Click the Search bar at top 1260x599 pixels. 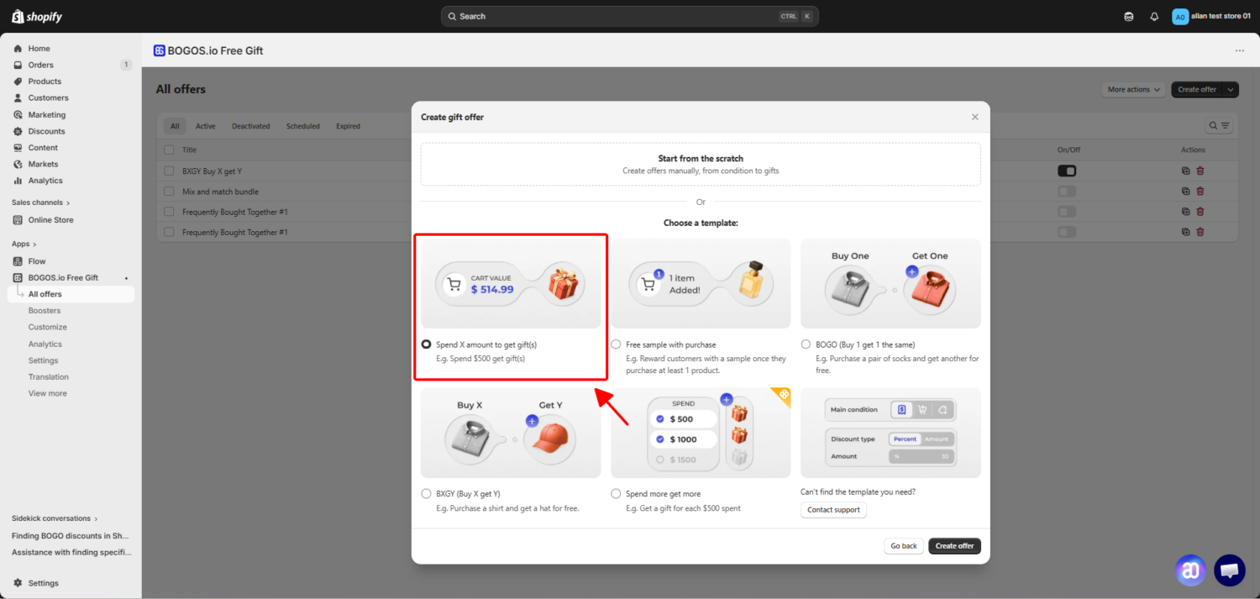(x=629, y=17)
